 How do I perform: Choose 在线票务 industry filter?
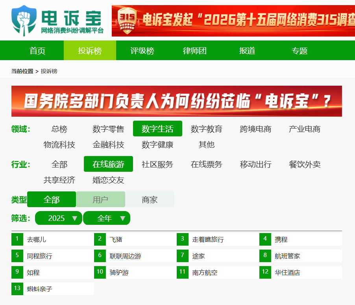point(206,164)
